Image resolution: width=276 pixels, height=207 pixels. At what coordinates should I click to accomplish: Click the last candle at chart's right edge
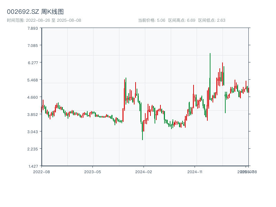point(248,90)
